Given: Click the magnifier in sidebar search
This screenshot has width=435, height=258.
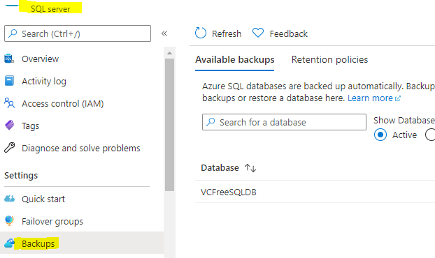Looking at the screenshot, I should pos(13,33).
